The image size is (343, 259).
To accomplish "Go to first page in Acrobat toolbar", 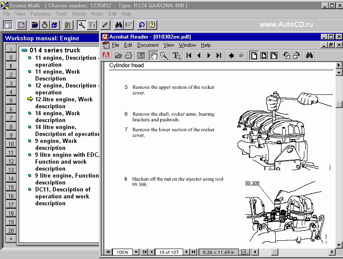I will [x=189, y=55].
